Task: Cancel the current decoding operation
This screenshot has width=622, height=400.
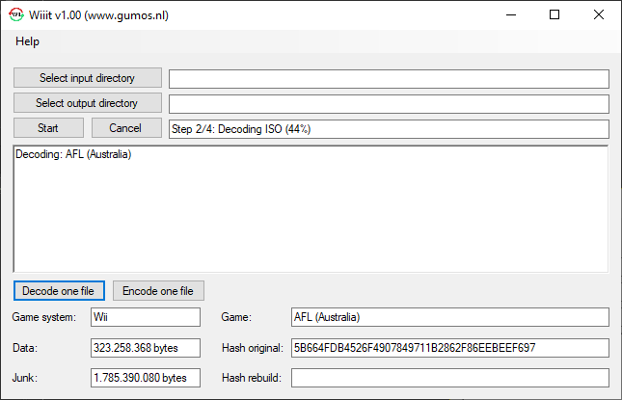Action: point(125,128)
